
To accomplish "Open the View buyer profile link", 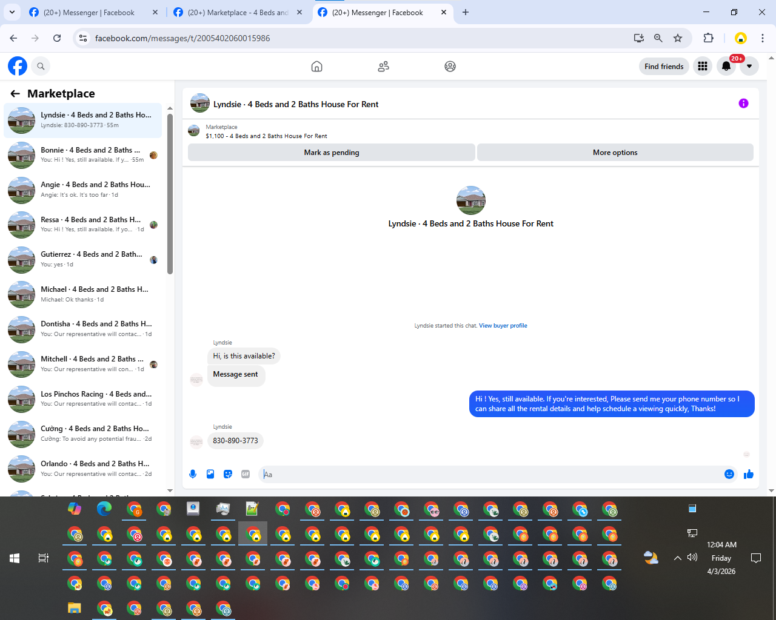I will (503, 326).
